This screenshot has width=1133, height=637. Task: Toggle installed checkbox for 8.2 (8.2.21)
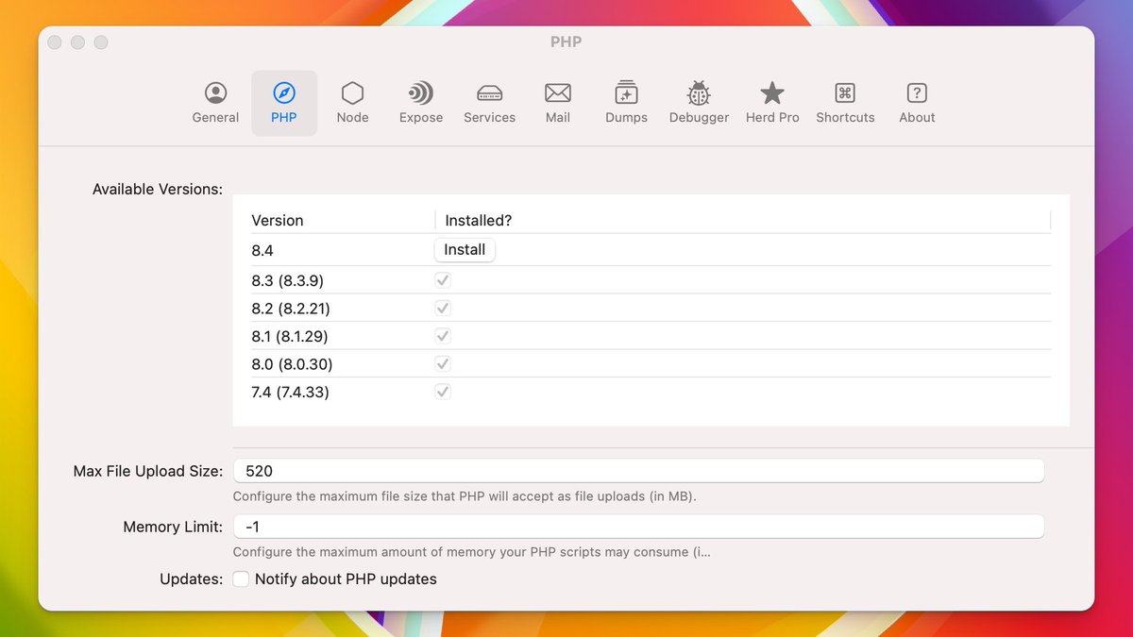tap(443, 308)
